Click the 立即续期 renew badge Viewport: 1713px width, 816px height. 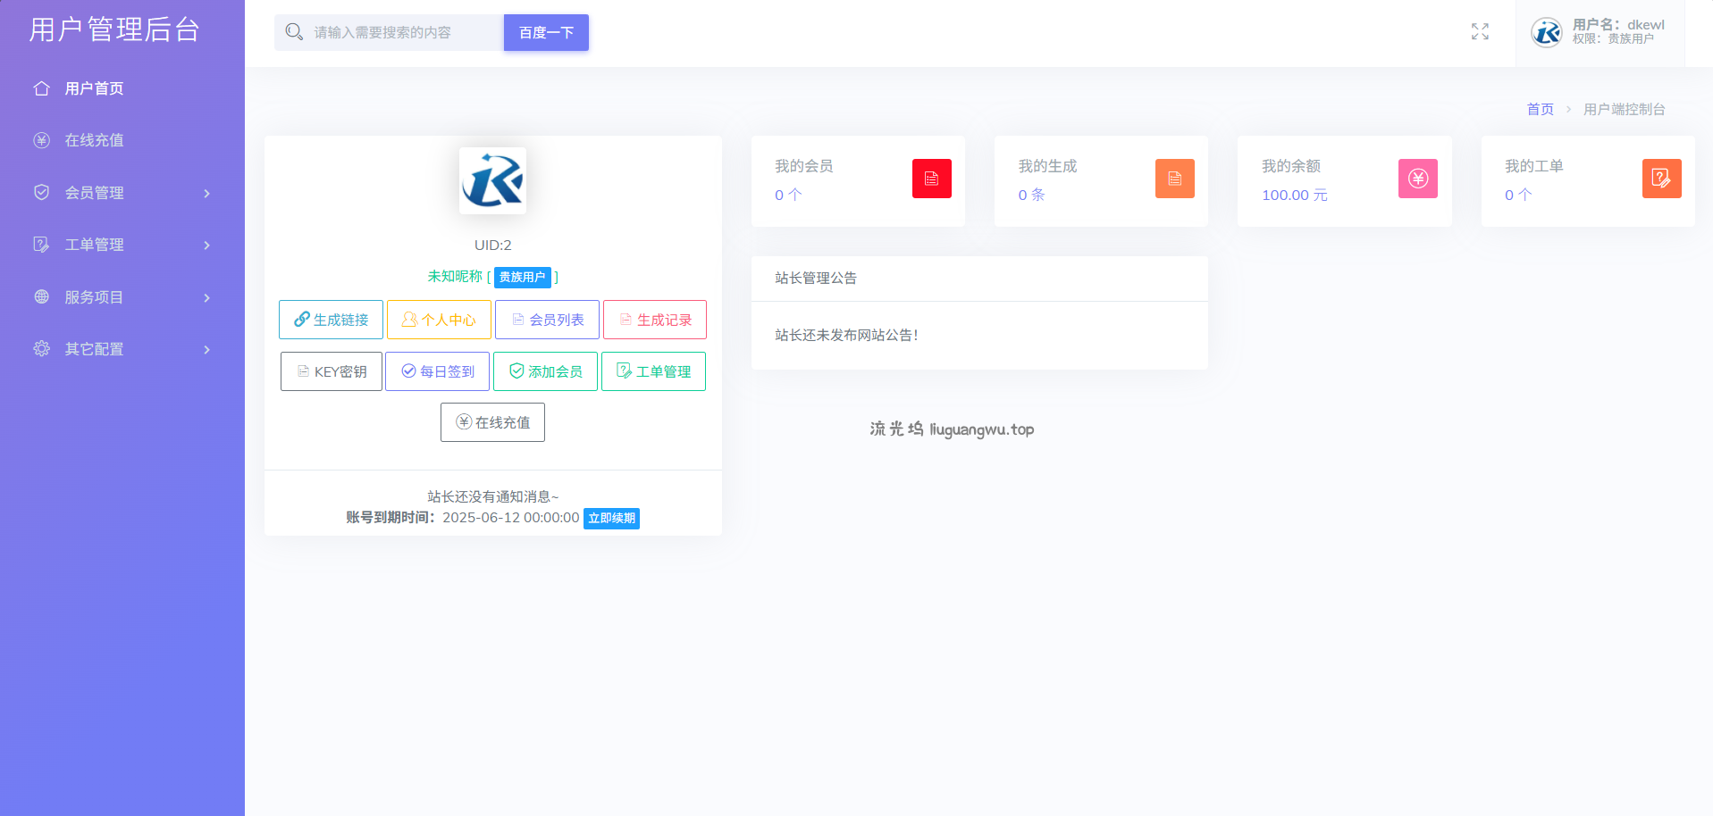coord(611,518)
